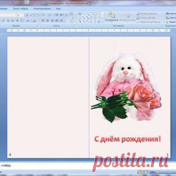This screenshot has height=176, width=176.
Task: Open the Shape Fill (Заливка фигуры) dropdown
Action: coord(147,14)
